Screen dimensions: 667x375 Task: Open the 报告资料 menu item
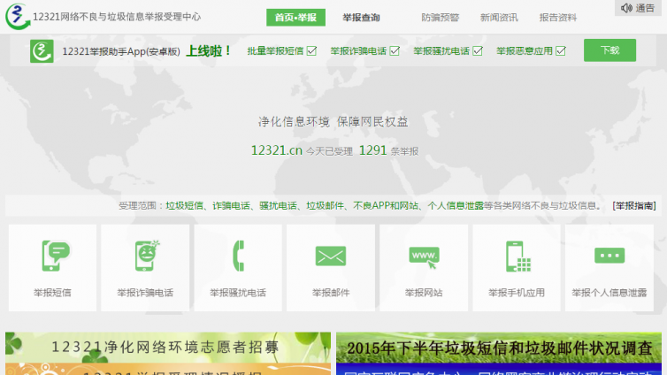(x=557, y=18)
